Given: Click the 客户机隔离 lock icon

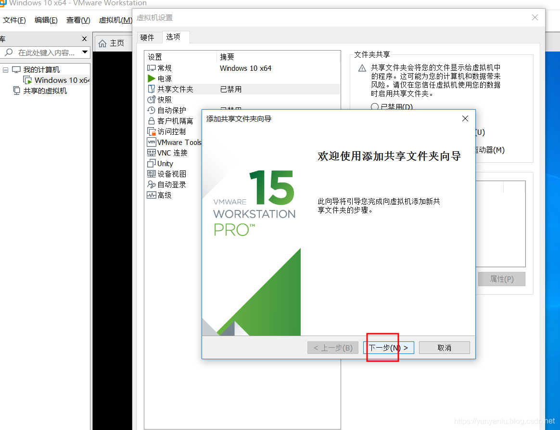Looking at the screenshot, I should click(152, 121).
